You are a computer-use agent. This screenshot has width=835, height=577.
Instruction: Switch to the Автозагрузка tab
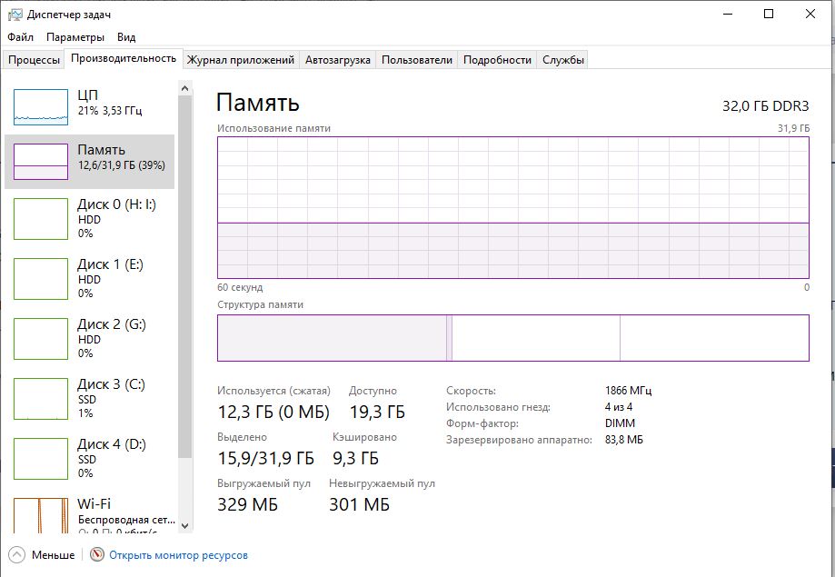coord(338,60)
